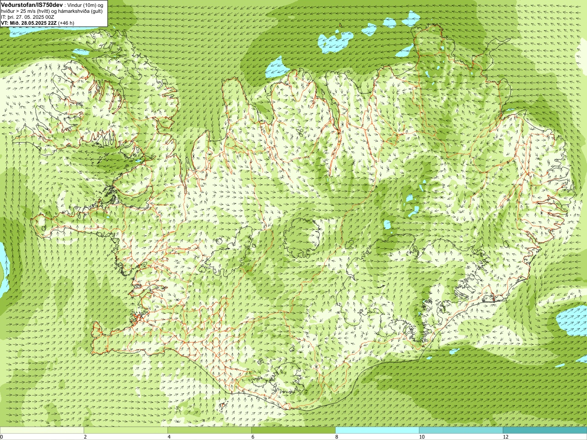This screenshot has height=440, width=587.
Task: Click the dark green 6–8 m/s legend swatch
Action: (x=293, y=430)
